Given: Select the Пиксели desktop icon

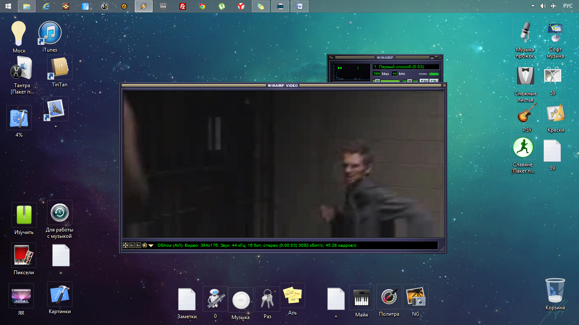Looking at the screenshot, I should [24, 259].
